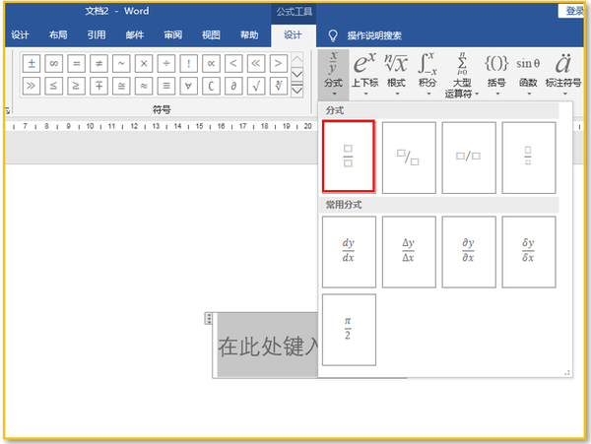Switch to the 视图 view tab
This screenshot has height=444, width=591.
click(211, 35)
